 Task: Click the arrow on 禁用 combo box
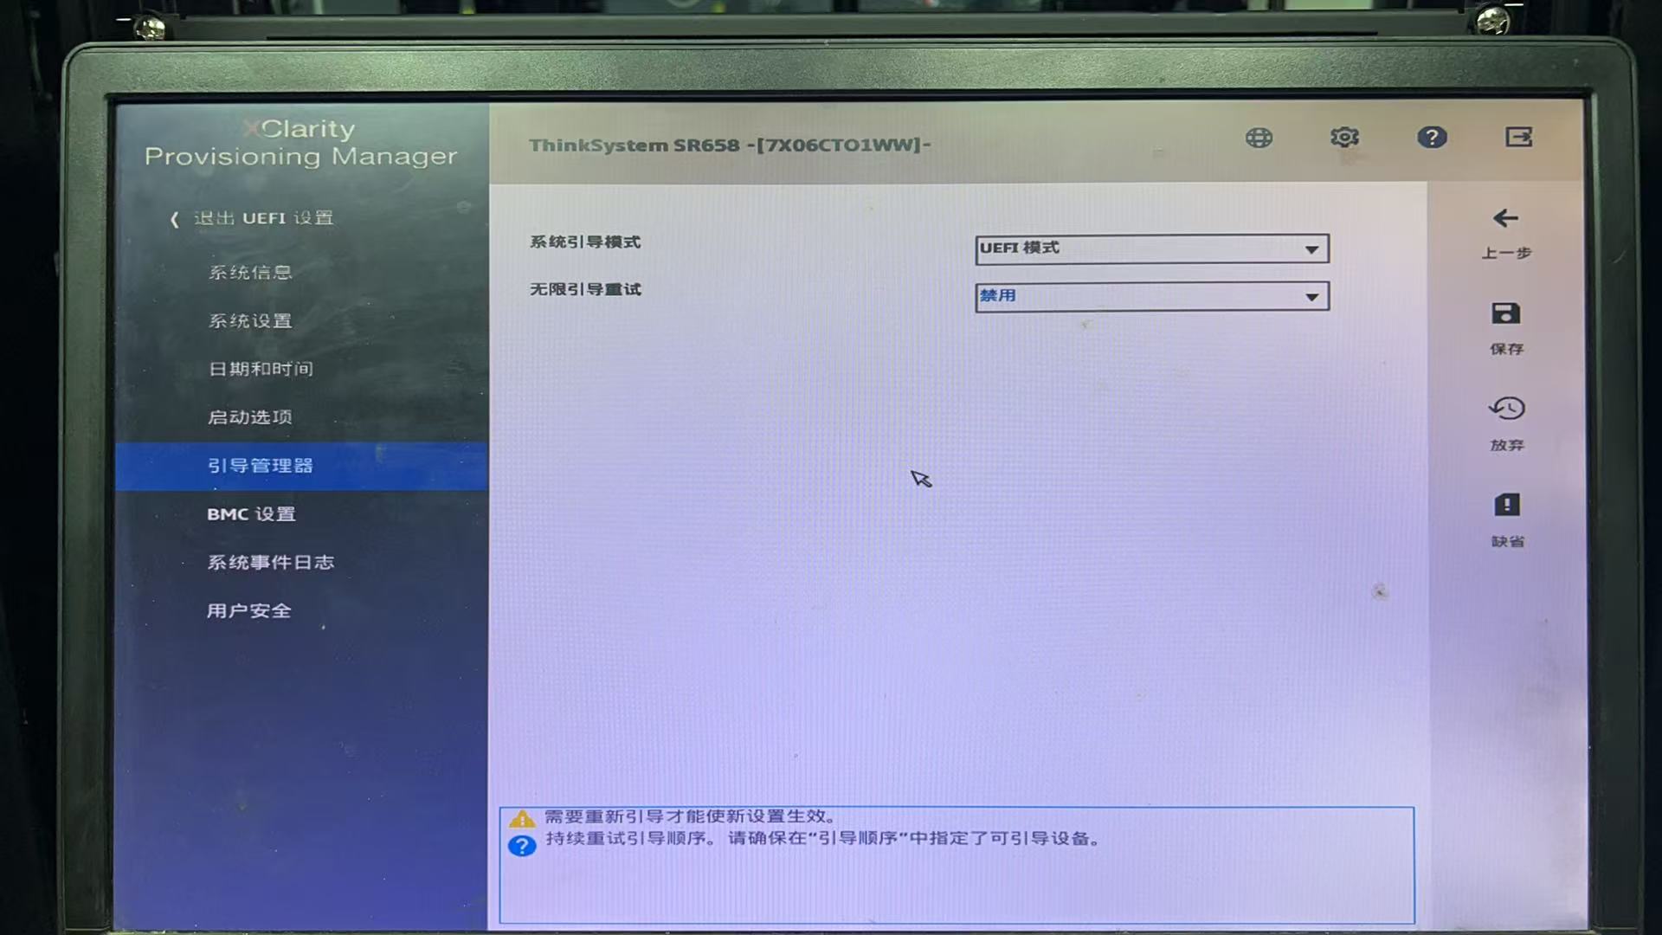pos(1311,298)
